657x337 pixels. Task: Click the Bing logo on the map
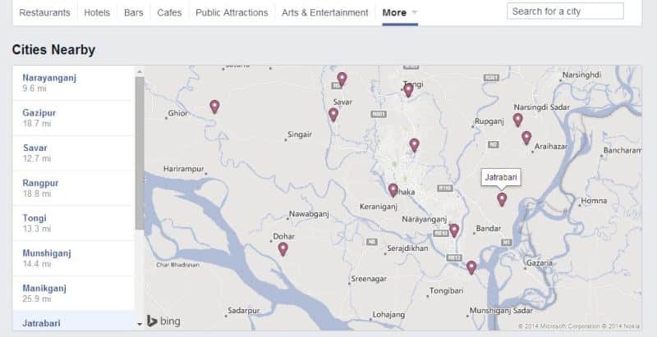coord(159,321)
